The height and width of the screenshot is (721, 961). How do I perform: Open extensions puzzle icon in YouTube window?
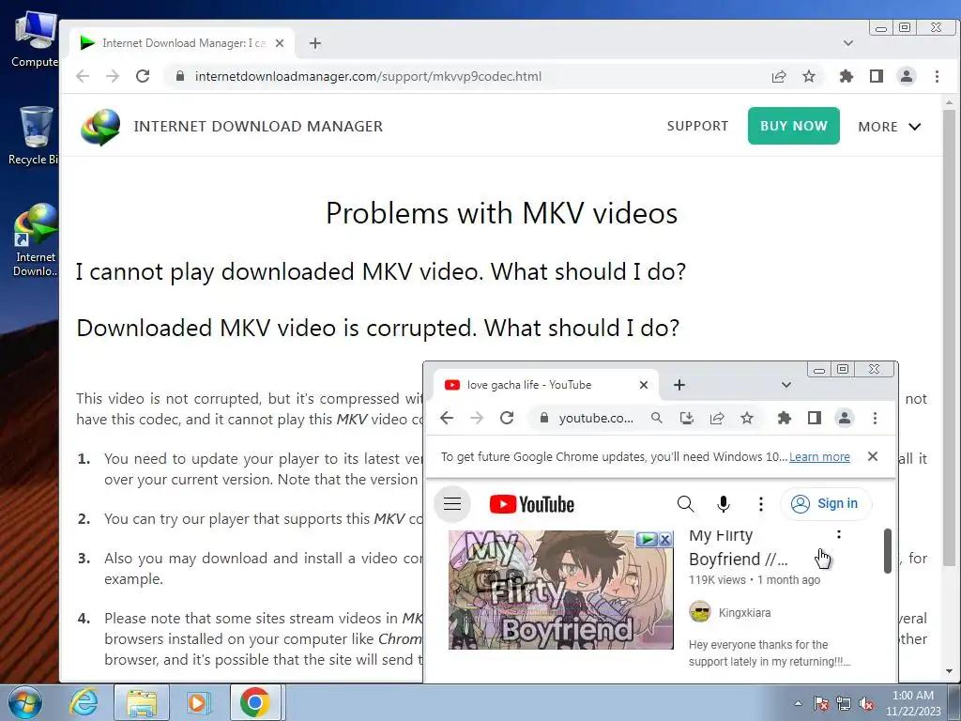click(785, 418)
